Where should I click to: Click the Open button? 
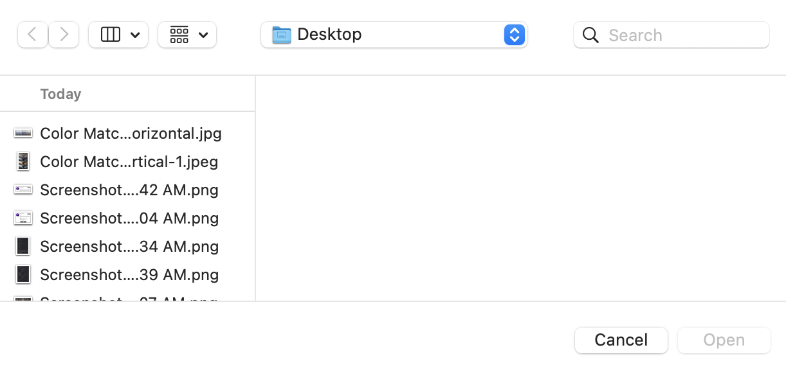(724, 340)
